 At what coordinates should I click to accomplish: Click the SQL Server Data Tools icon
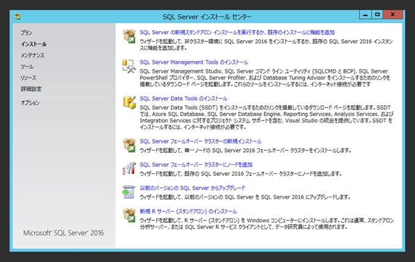coord(129,103)
